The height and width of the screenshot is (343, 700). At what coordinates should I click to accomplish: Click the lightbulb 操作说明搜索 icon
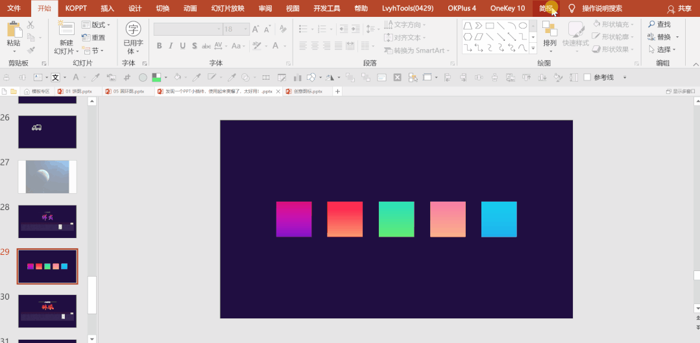pyautogui.click(x=571, y=8)
